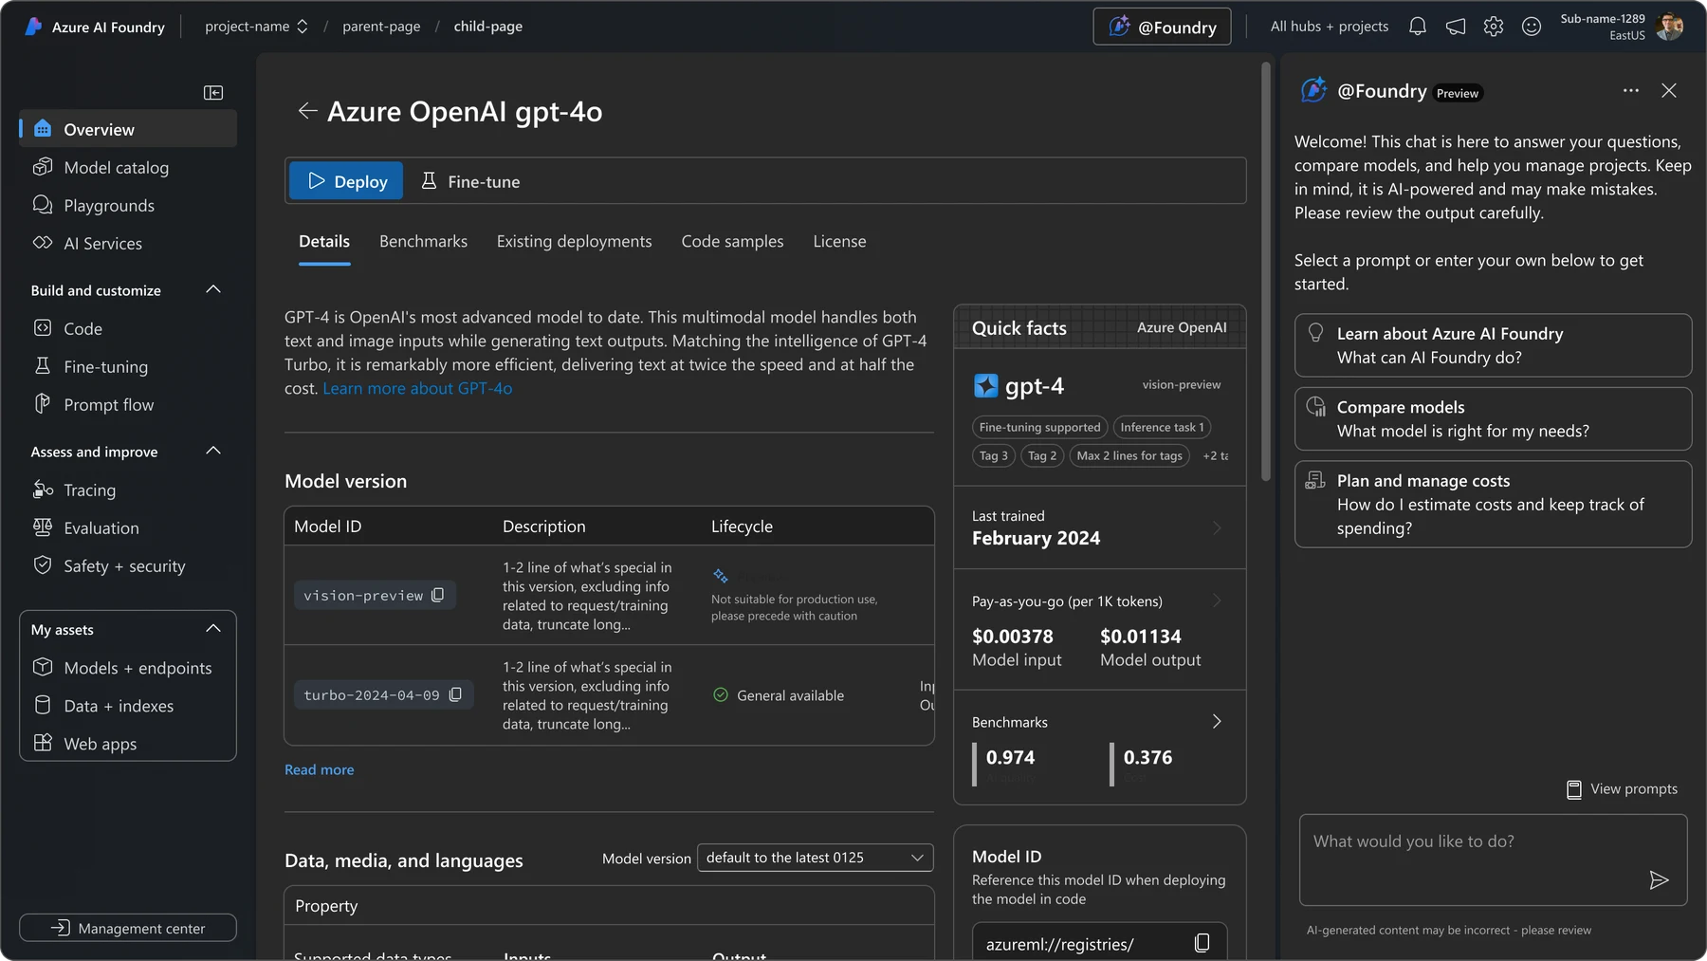The width and height of the screenshot is (1707, 961).
Task: Go back with the arrow beside Azure OpenAI gpt-4o
Action: (x=307, y=111)
